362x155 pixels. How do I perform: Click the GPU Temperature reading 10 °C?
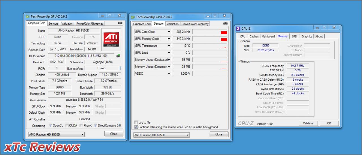pos(182,46)
